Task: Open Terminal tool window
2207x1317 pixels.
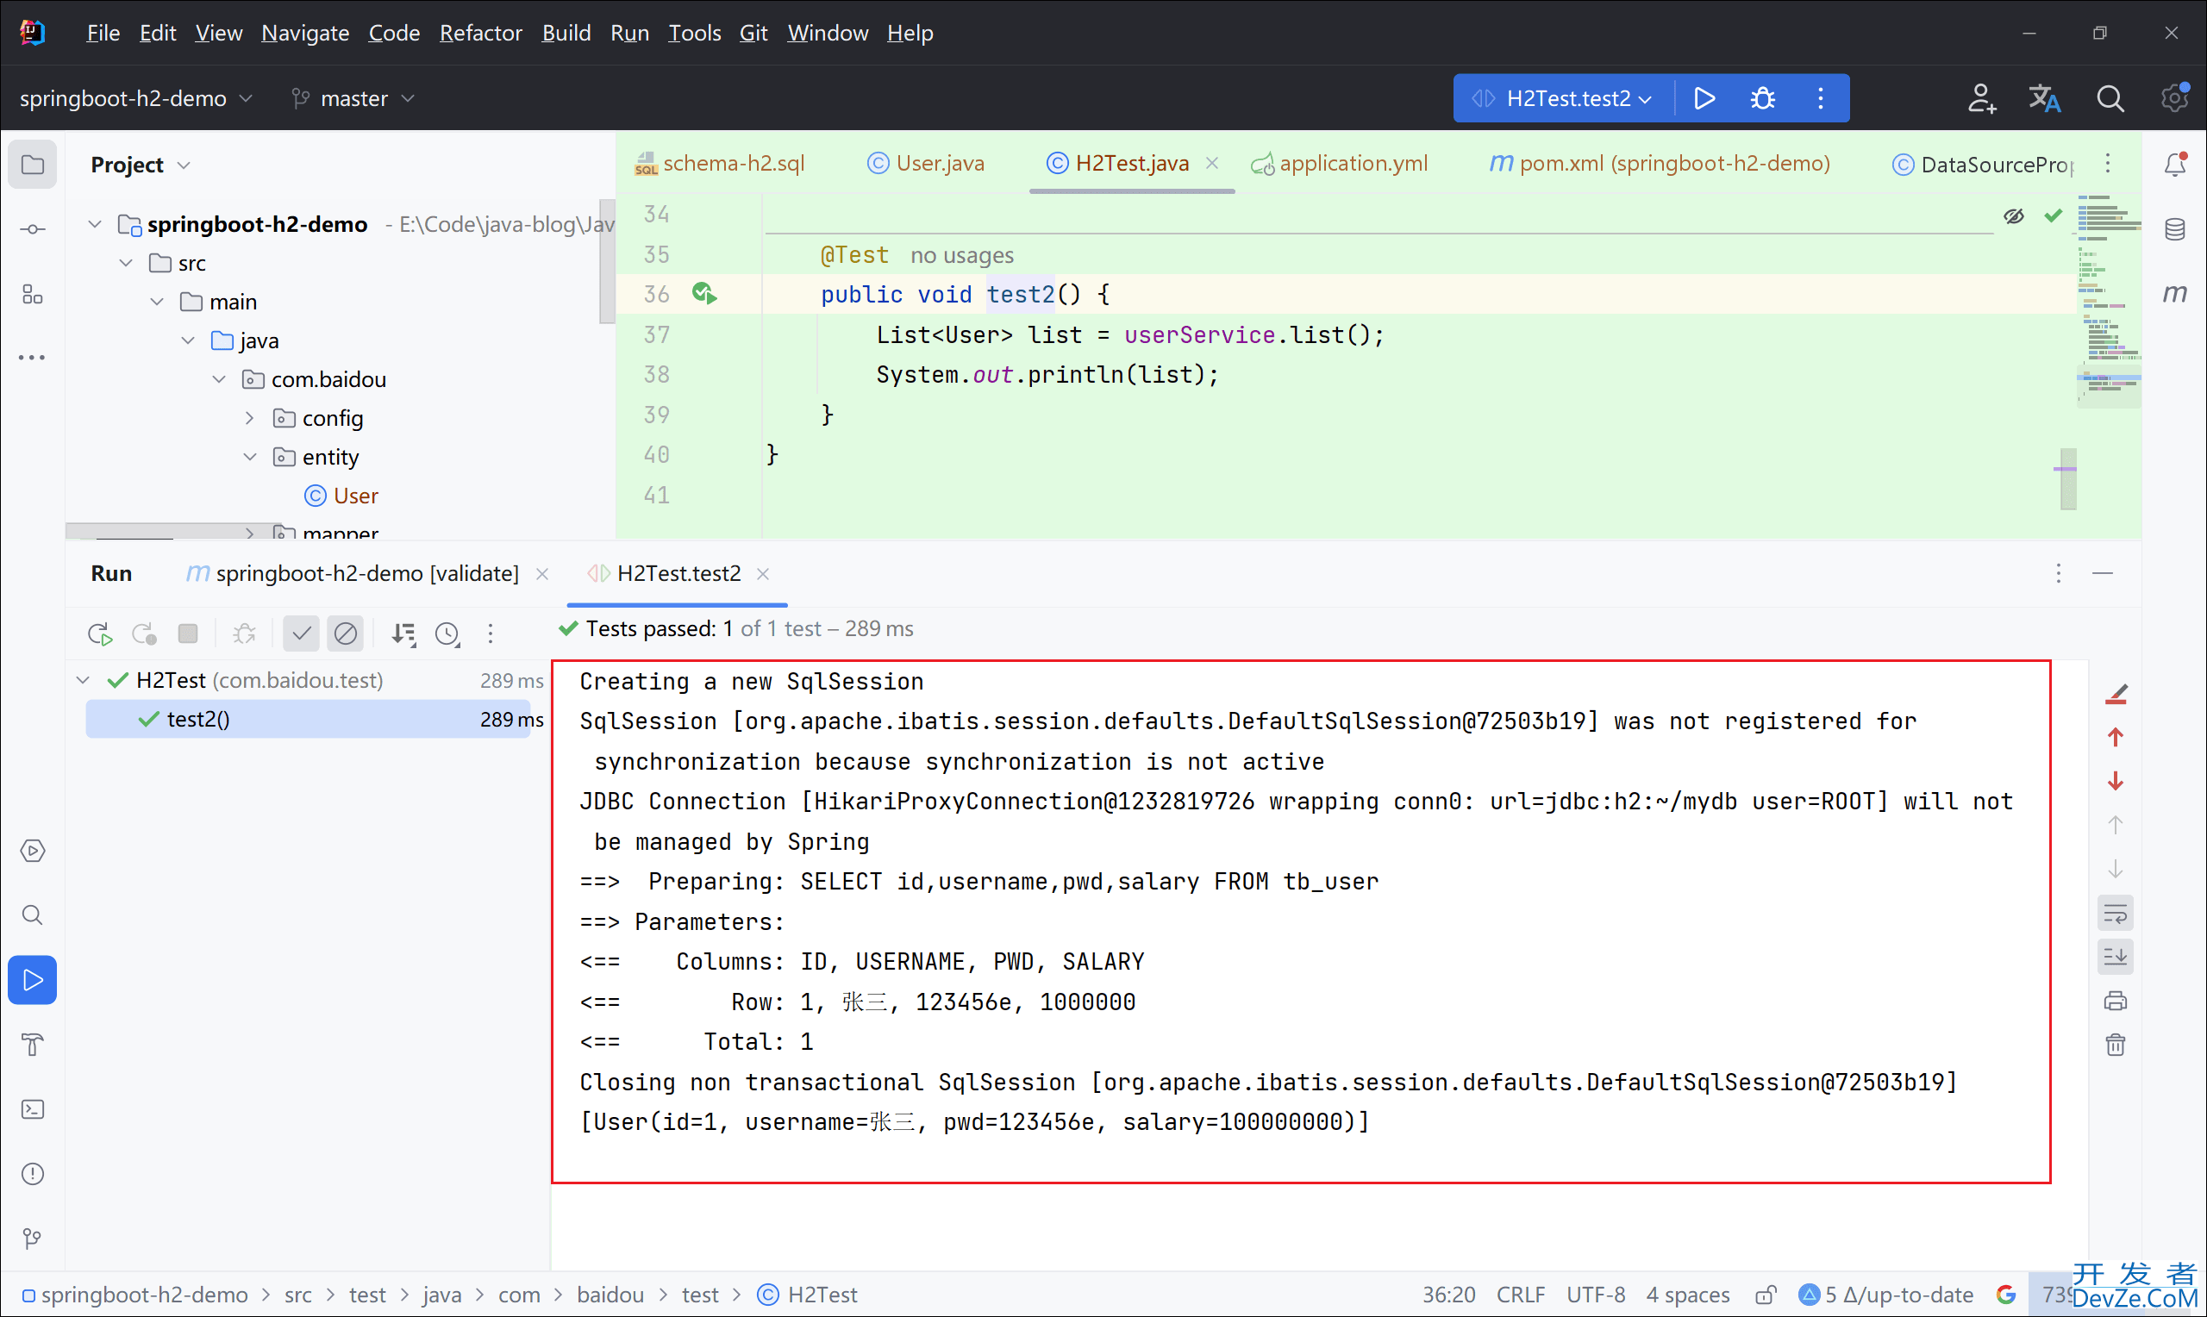Action: pyautogui.click(x=33, y=1109)
